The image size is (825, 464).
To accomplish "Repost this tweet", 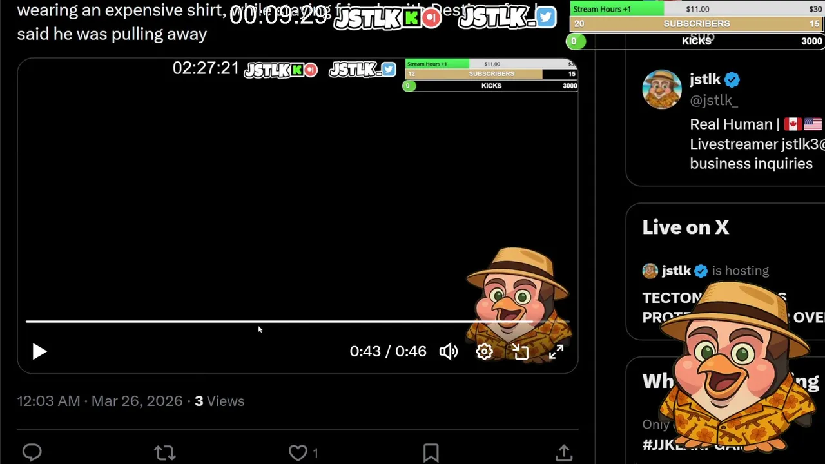I will tap(165, 452).
